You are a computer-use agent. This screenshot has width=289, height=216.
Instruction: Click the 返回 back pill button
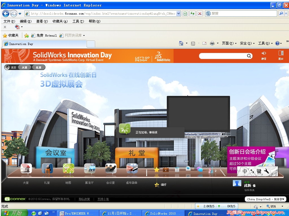(11, 67)
